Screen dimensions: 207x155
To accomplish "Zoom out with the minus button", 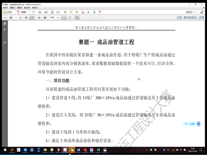I will (39, 18).
